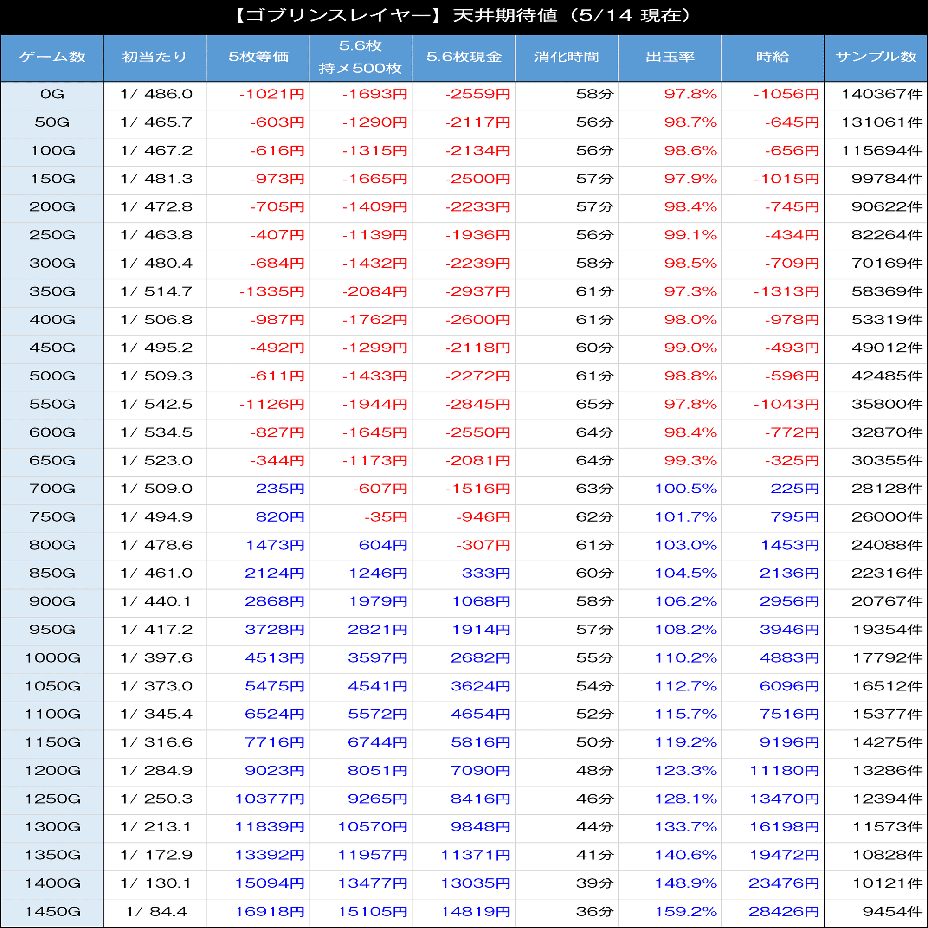Screen dimensions: 928x928
Task: Click the 5枚等価 column header
Action: click(x=258, y=57)
